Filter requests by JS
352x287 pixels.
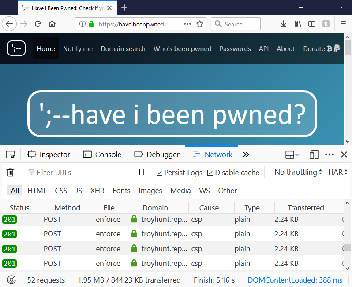tap(79, 191)
